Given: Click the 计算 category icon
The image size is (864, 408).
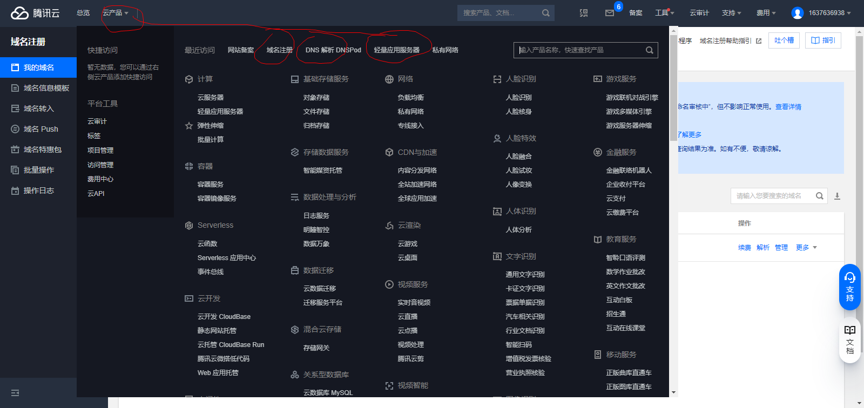Looking at the screenshot, I should (189, 79).
